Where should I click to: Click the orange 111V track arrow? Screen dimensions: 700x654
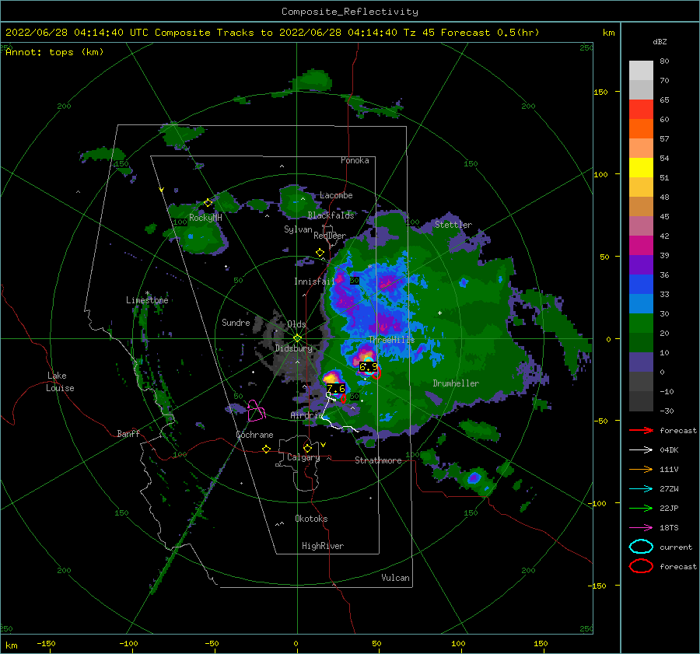(x=641, y=469)
